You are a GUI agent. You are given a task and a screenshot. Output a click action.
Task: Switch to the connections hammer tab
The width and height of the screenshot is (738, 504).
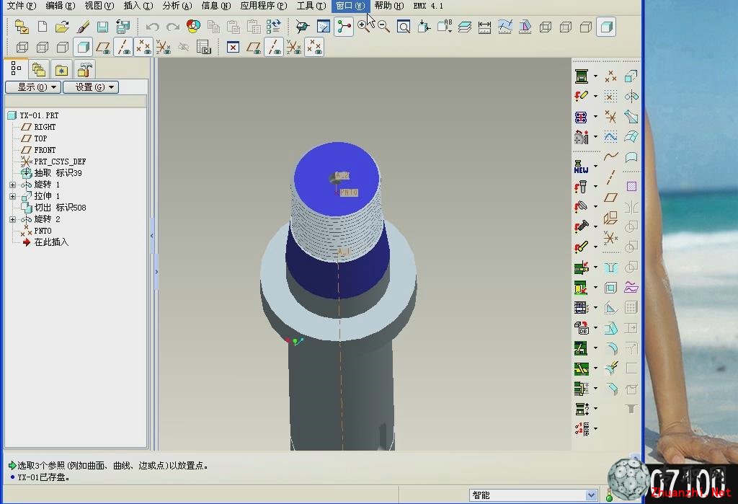click(x=84, y=70)
